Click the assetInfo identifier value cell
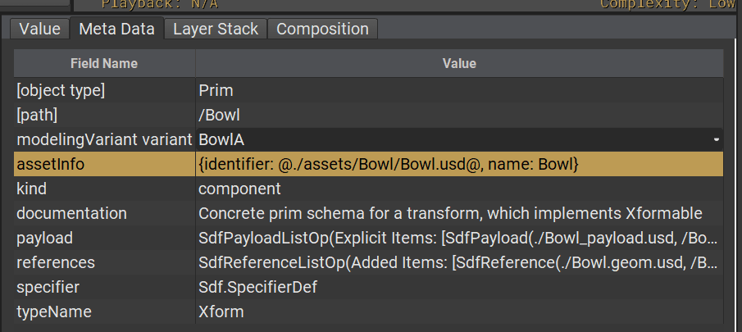Screen dimensions: 742x332 point(459,164)
